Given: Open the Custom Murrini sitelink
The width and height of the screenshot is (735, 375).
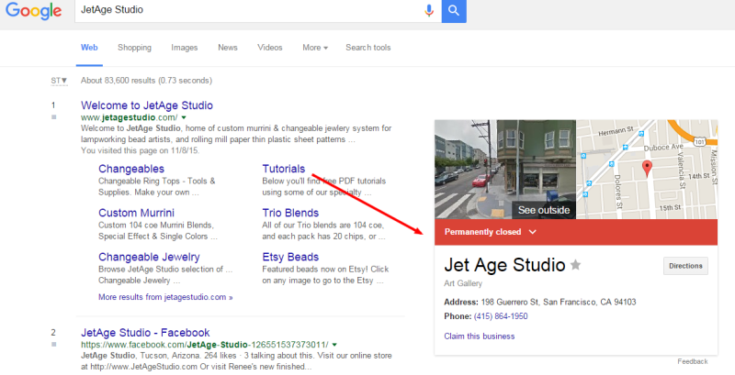Looking at the screenshot, I should (x=136, y=213).
